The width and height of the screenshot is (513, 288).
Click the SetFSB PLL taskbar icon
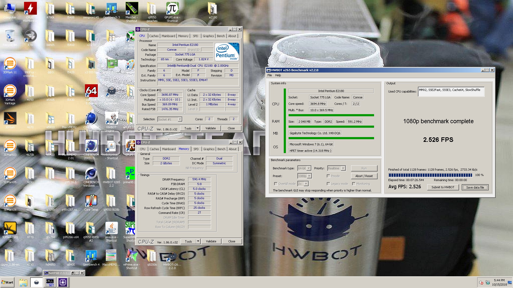tap(50, 282)
